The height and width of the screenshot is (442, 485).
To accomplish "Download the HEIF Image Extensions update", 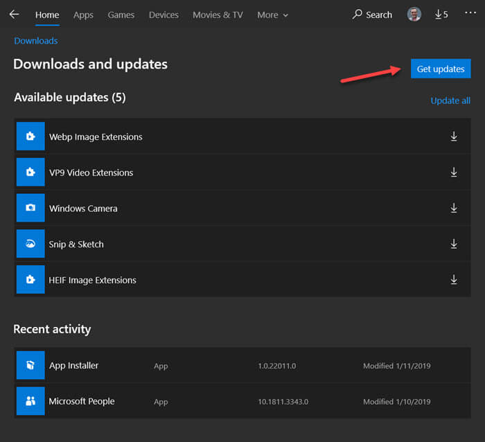I will tap(453, 280).
